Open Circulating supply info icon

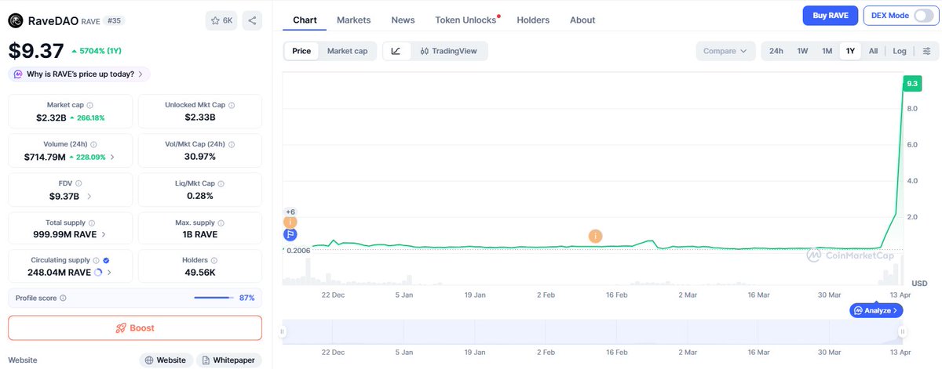click(x=97, y=260)
